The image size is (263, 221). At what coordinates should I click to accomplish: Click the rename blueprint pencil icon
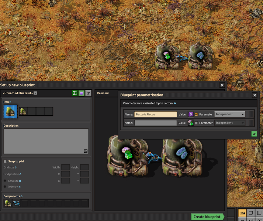35,93
